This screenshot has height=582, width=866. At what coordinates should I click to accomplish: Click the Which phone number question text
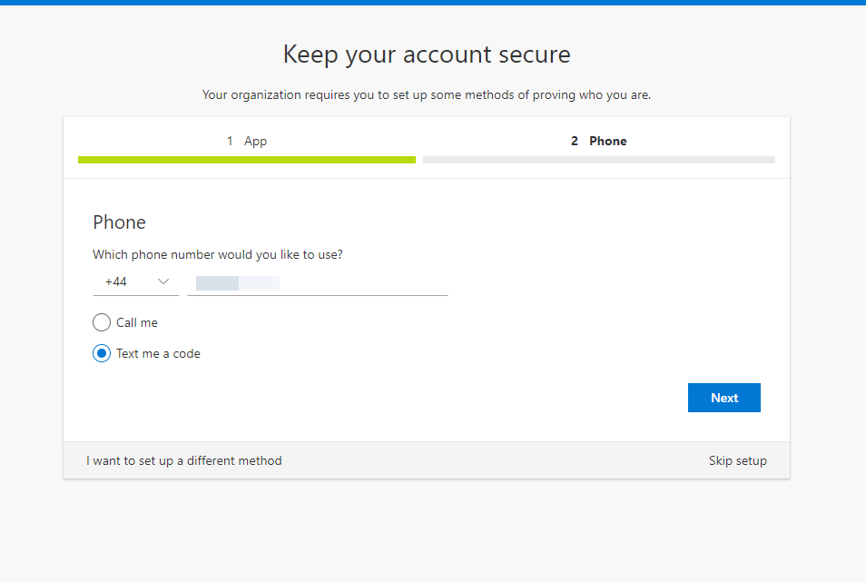tap(218, 254)
